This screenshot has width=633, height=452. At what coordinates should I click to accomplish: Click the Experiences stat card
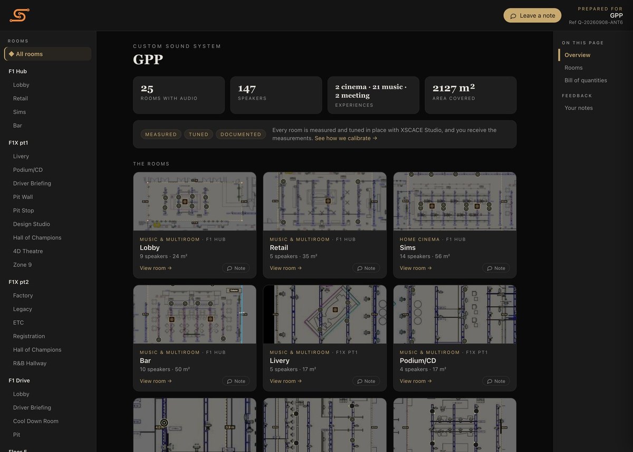[373, 95]
